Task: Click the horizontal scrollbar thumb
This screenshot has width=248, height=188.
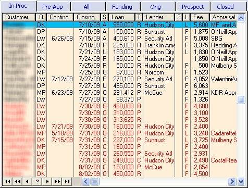Action: 95,182
